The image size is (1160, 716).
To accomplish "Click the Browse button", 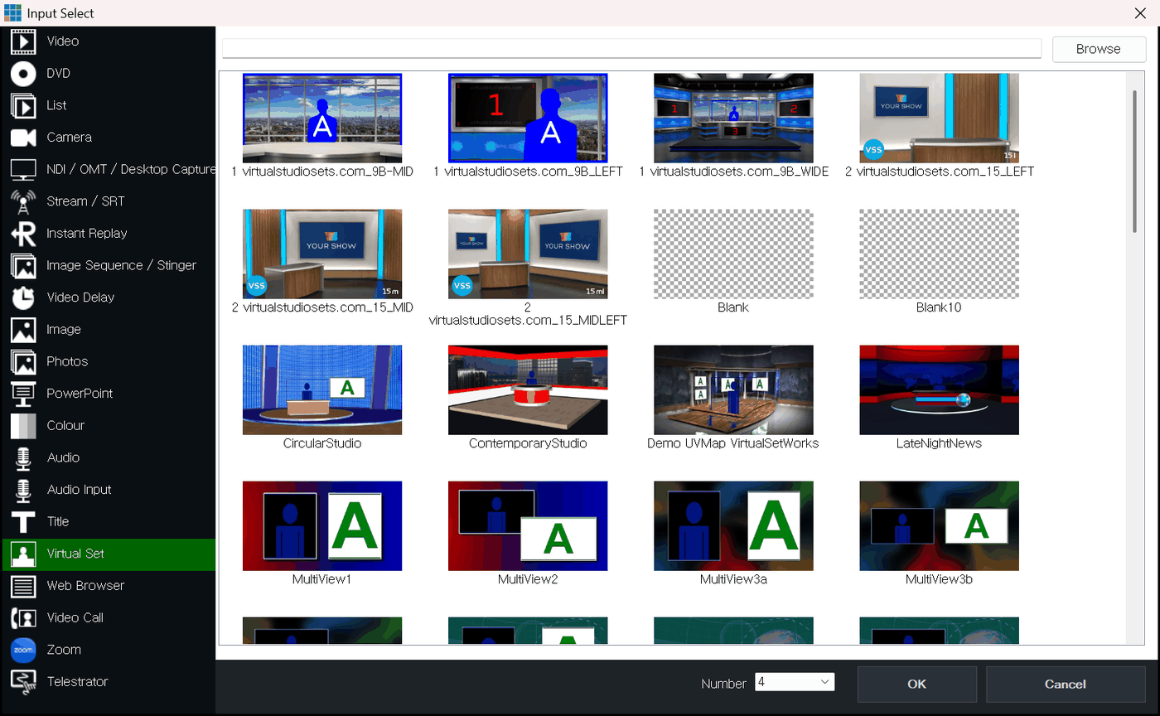I will 1099,49.
